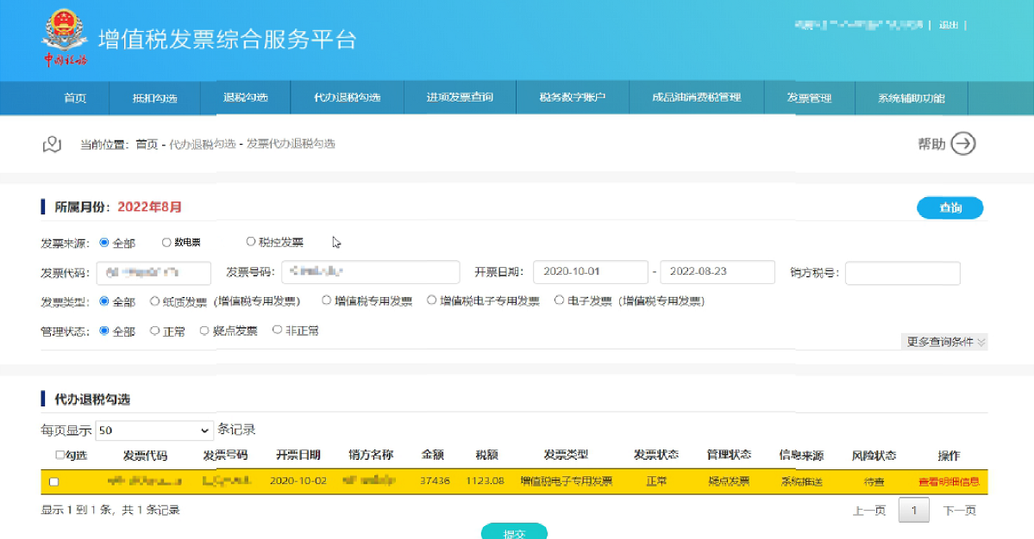Click the end date field 2022-08-23
1034x539 pixels.
[718, 272]
